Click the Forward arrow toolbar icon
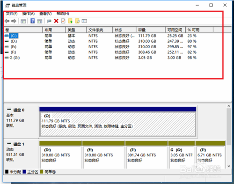The height and width of the screenshot is (184, 234). coord(14,21)
